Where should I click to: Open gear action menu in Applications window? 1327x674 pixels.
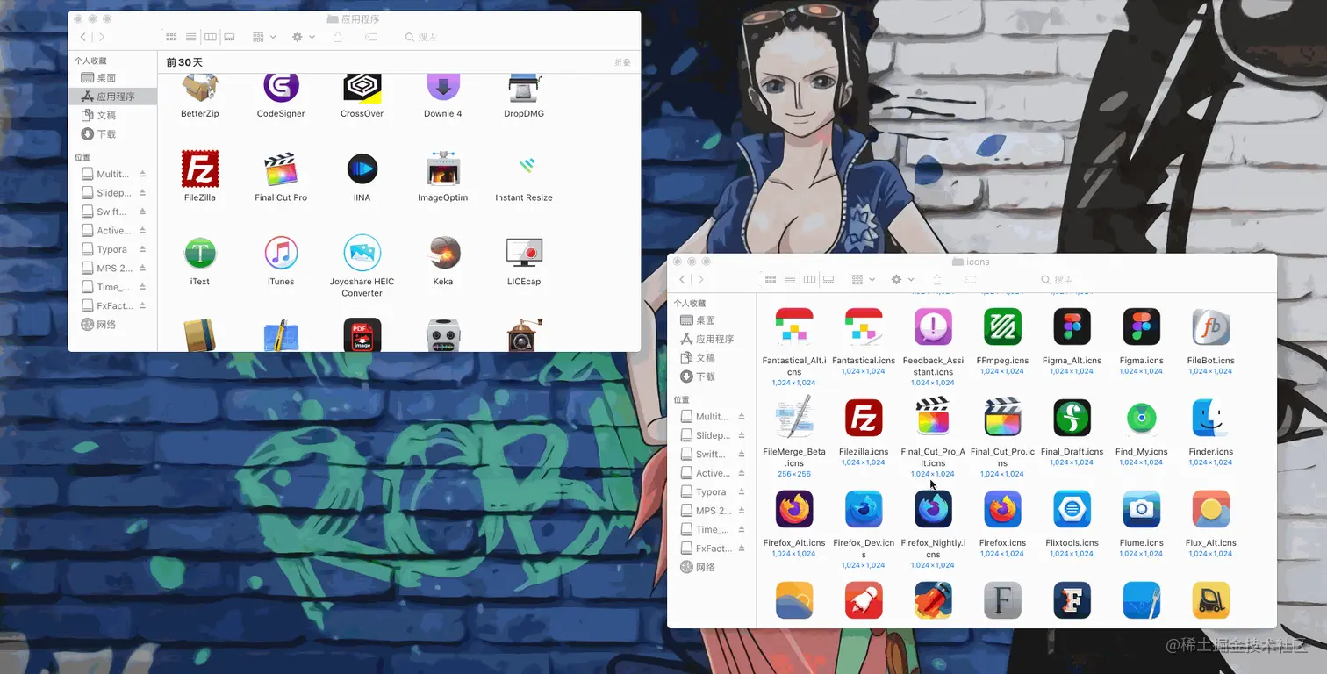tap(303, 37)
